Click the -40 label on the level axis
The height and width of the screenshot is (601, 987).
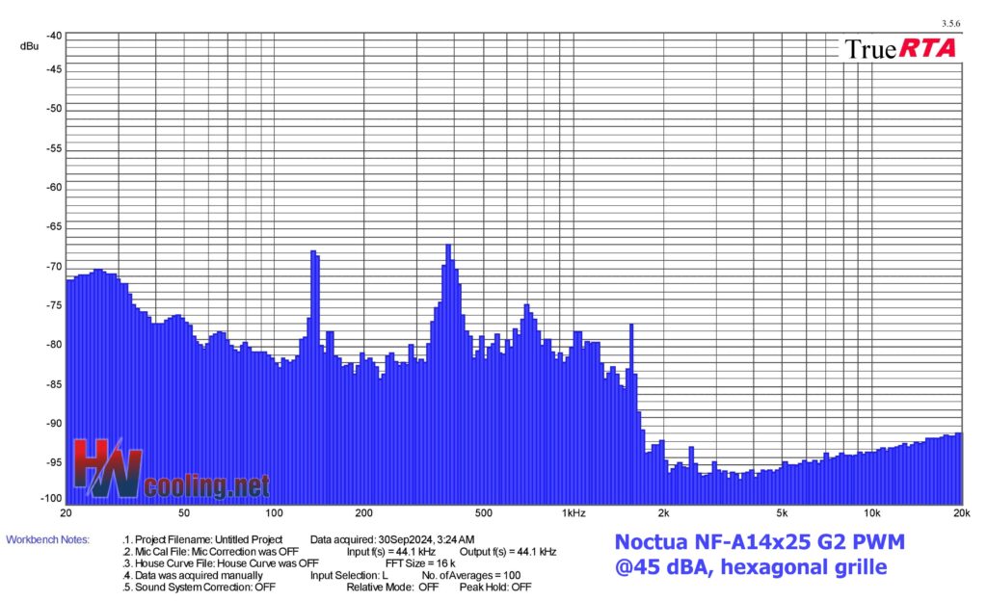[x=53, y=36]
